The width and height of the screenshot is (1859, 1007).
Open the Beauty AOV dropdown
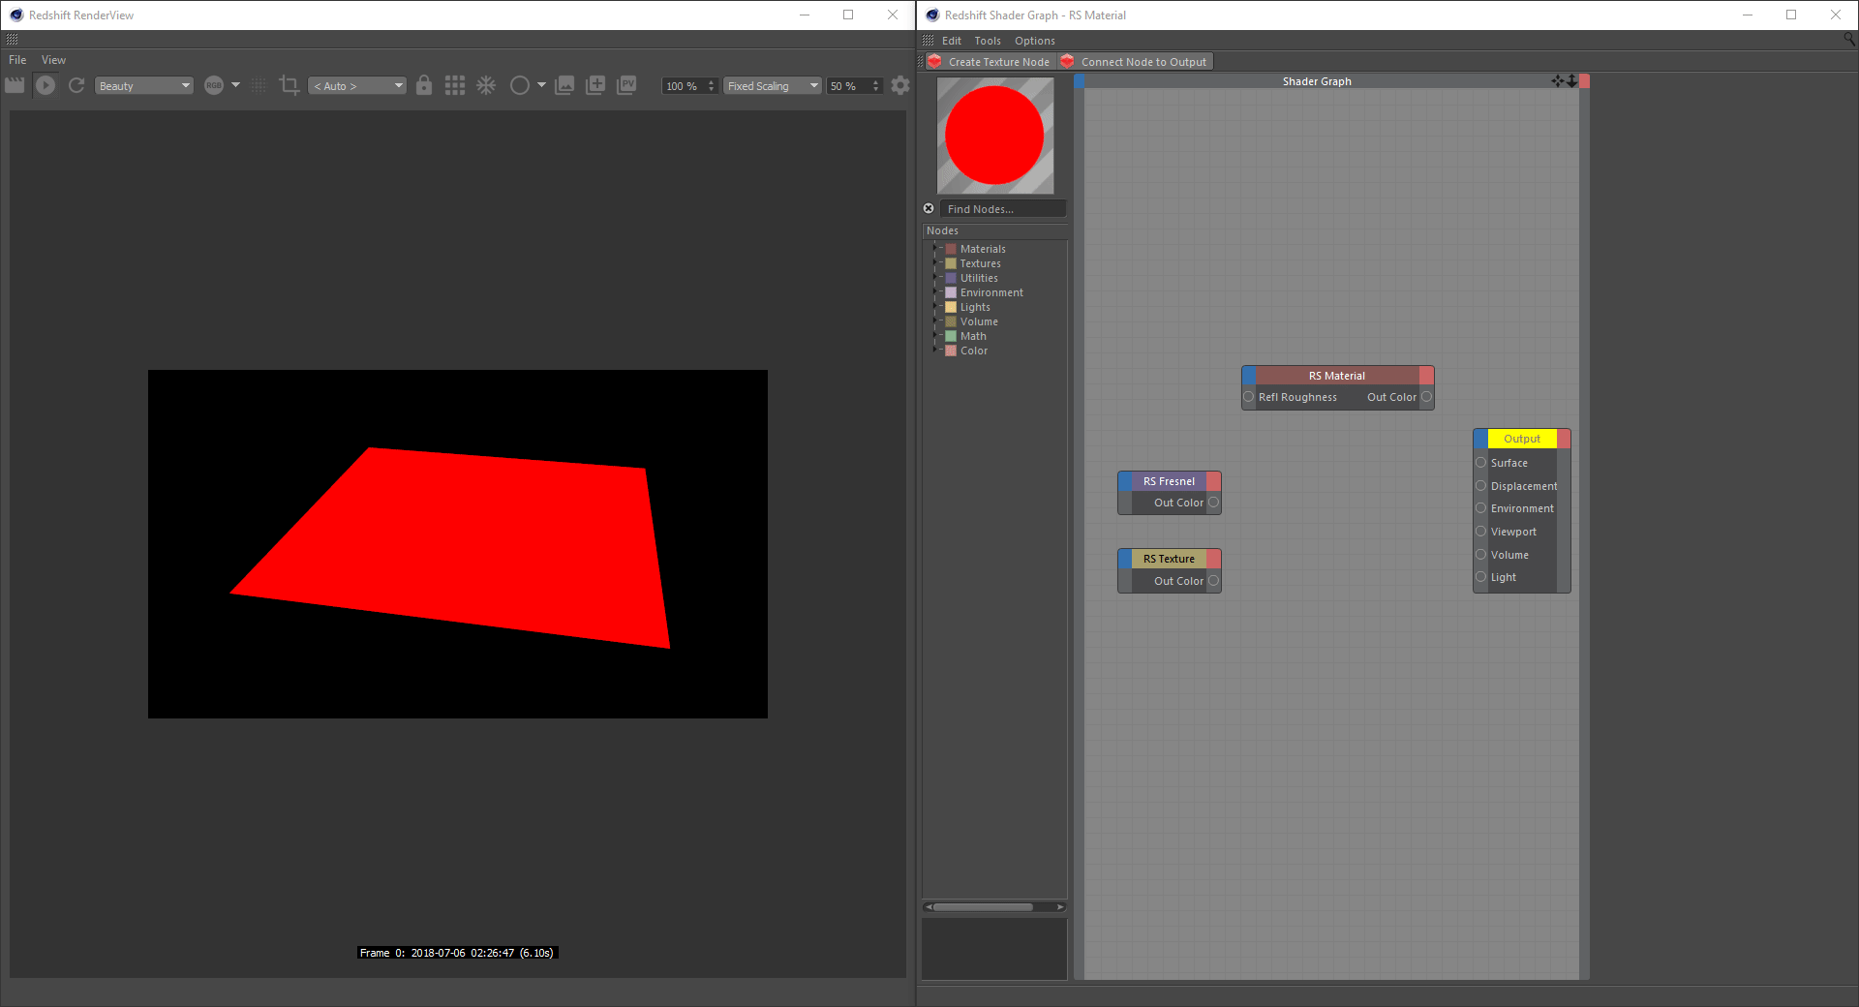click(144, 86)
